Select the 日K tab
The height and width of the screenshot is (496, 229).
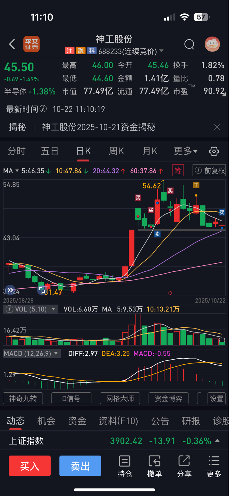point(83,151)
